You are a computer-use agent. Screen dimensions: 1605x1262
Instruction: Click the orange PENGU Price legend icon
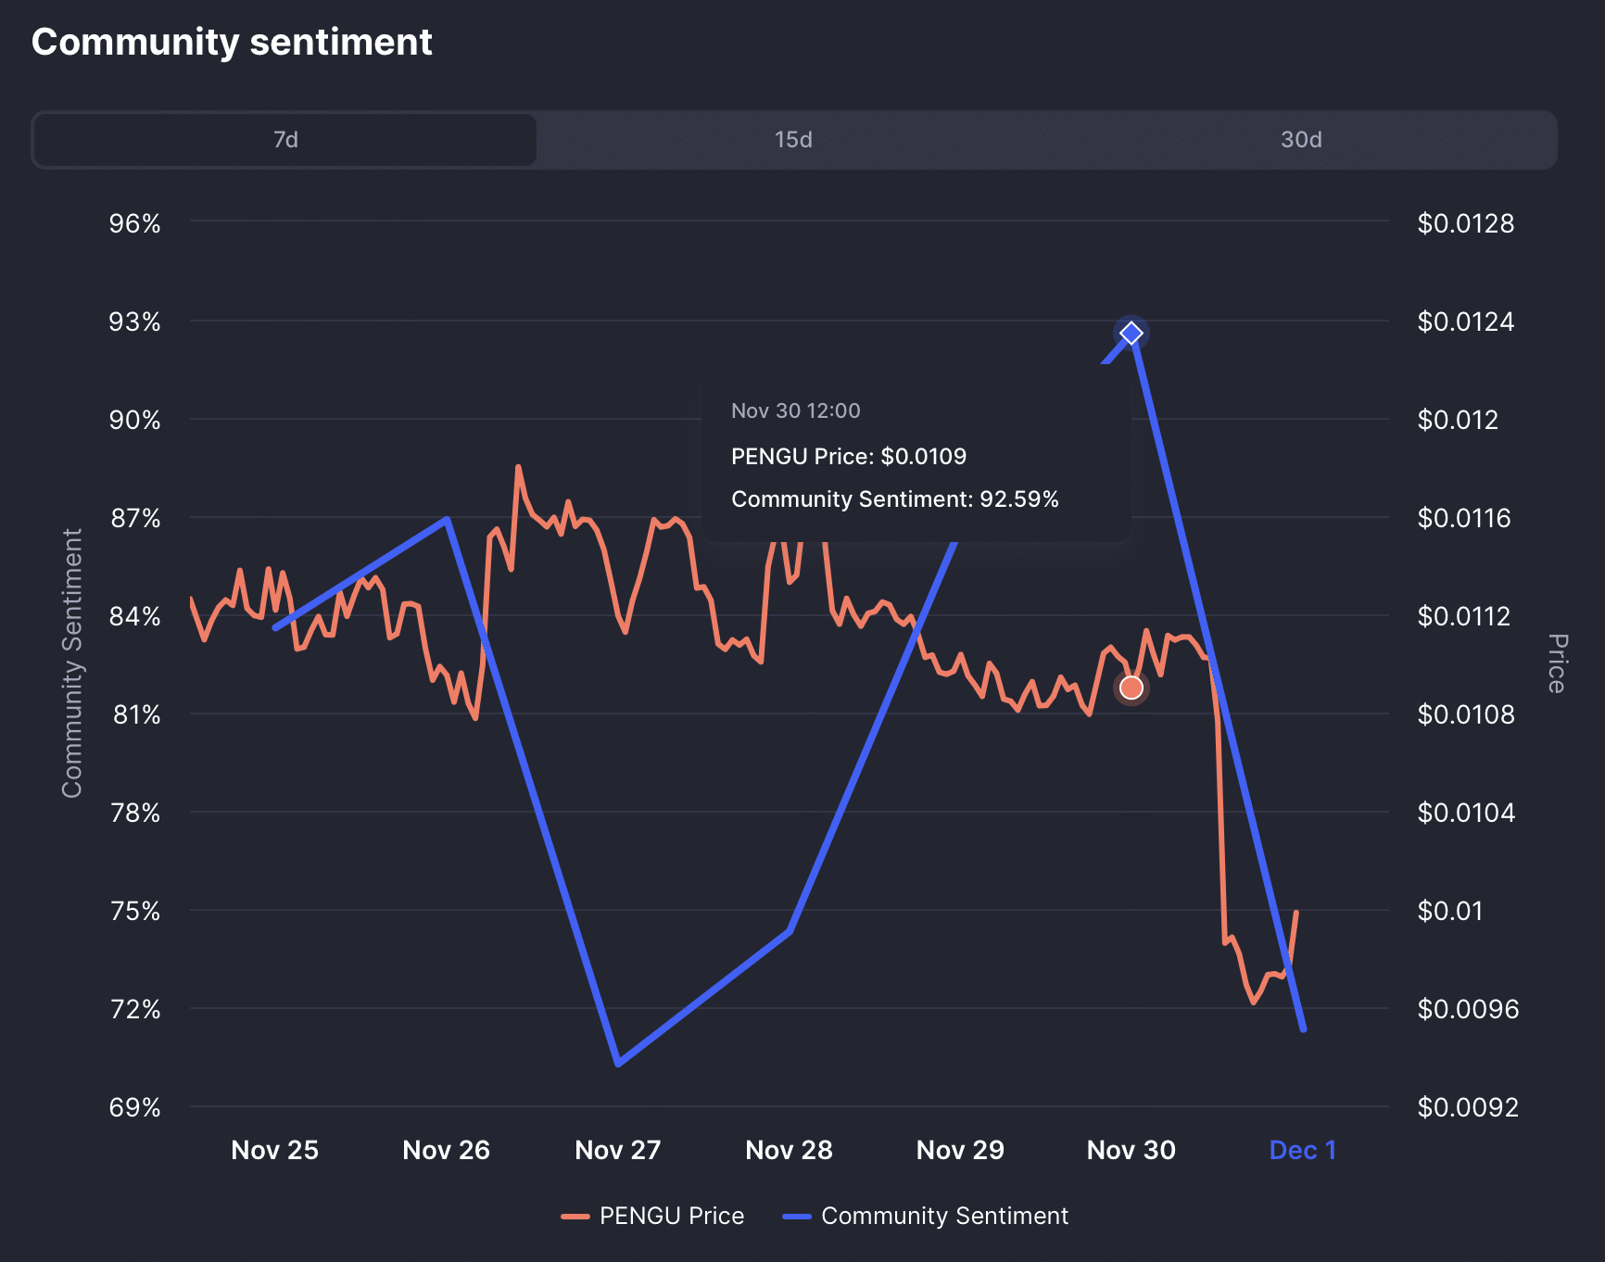click(x=576, y=1215)
